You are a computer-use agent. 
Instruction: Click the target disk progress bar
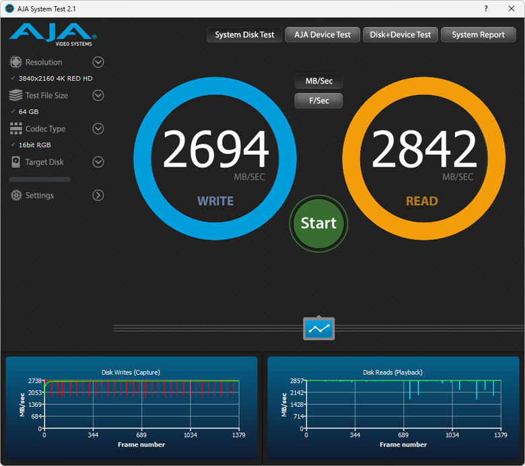(x=40, y=180)
